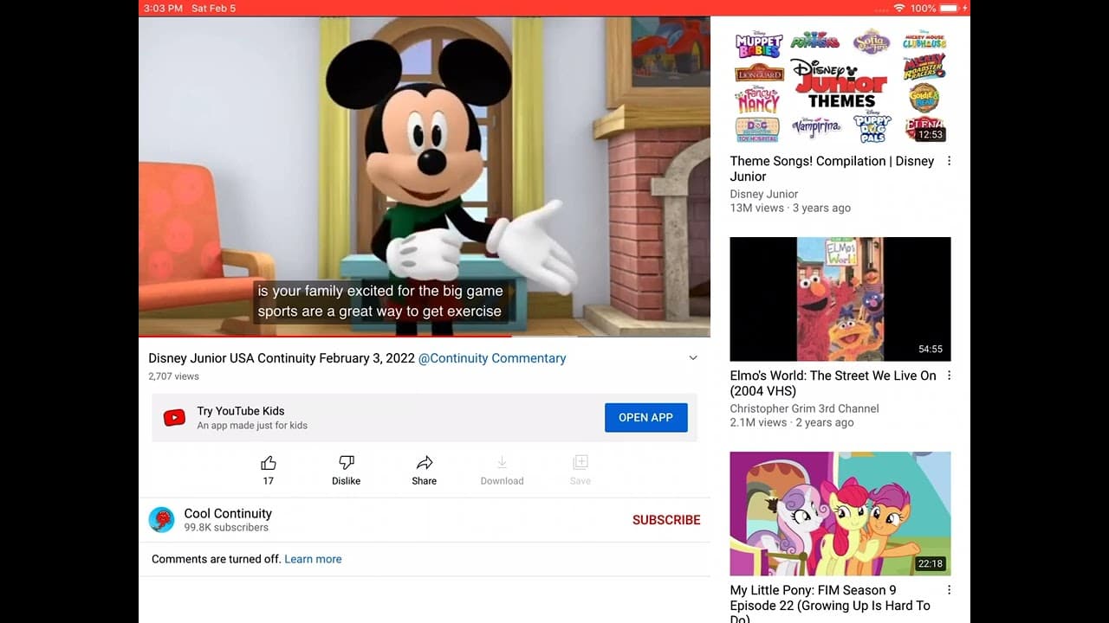Tap the '2.1M views · 2 years ago' text

click(792, 422)
